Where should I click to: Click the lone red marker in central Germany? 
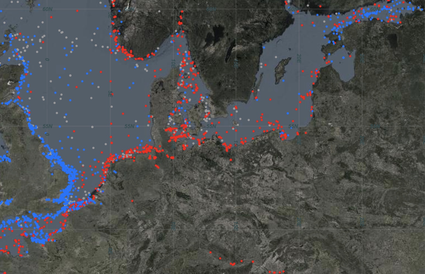pos(133,201)
